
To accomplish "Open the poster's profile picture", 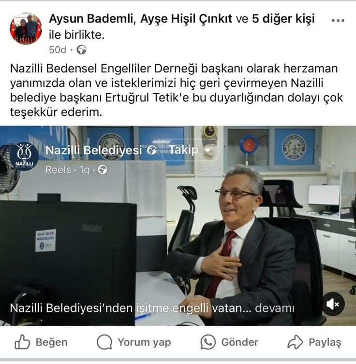I will tap(26, 28).
